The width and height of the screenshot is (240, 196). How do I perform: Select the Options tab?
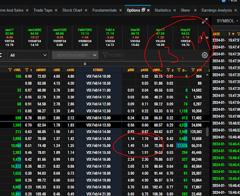point(133,10)
